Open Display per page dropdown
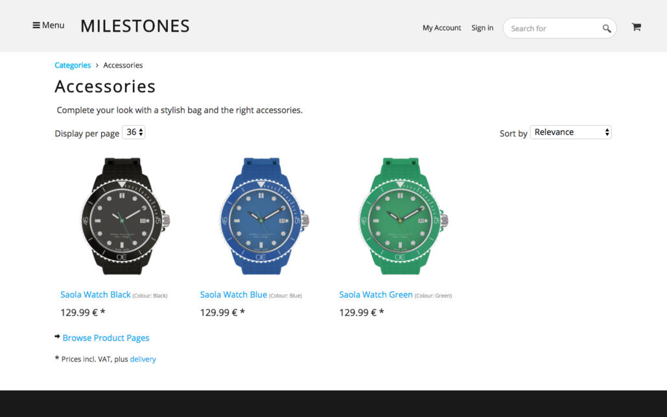The height and width of the screenshot is (417, 667). pyautogui.click(x=134, y=132)
